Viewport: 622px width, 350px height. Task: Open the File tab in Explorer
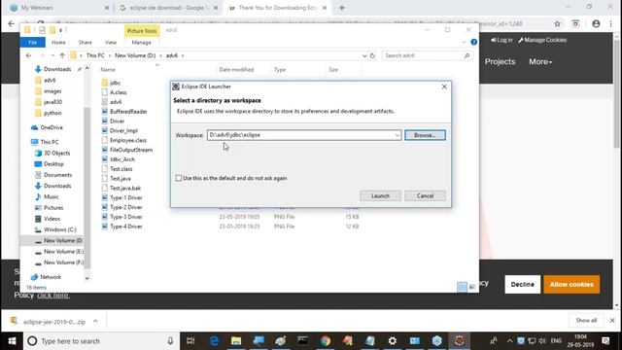point(32,42)
